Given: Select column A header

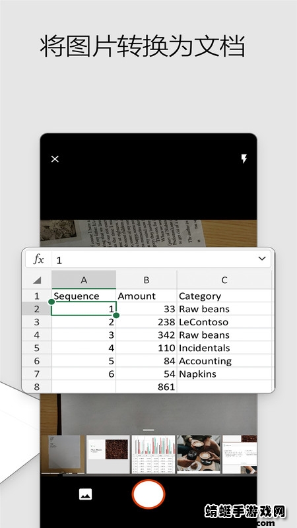Looking at the screenshot, I should [x=84, y=280].
